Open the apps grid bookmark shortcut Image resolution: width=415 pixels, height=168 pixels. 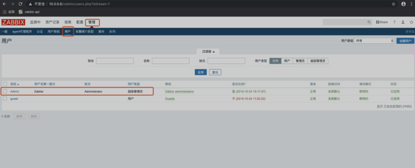(x=9, y=12)
